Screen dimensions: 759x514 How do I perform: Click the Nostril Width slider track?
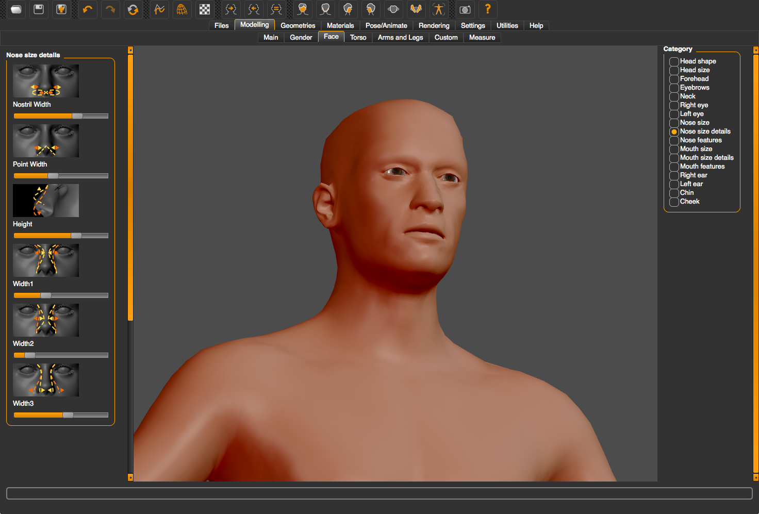click(x=61, y=116)
